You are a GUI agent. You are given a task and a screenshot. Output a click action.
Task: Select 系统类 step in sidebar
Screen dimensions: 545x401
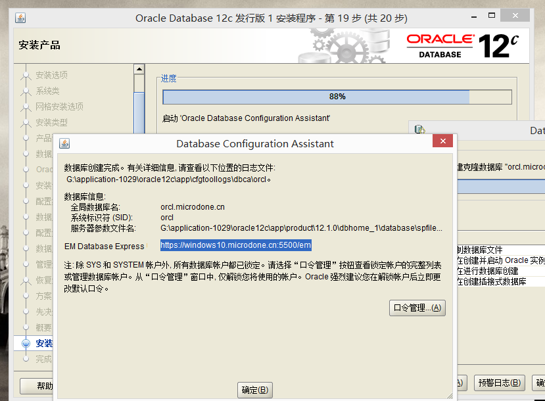[47, 91]
